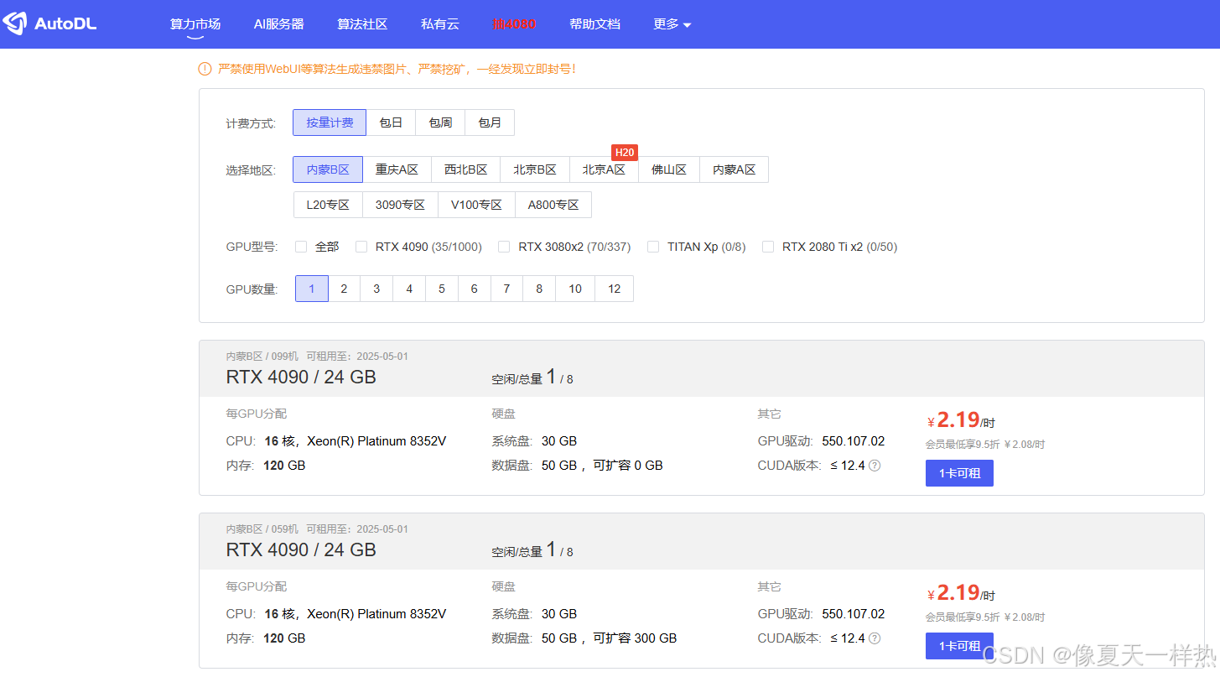
Task: Click the 内蒙B区 / 059机 label
Action: pos(262,529)
